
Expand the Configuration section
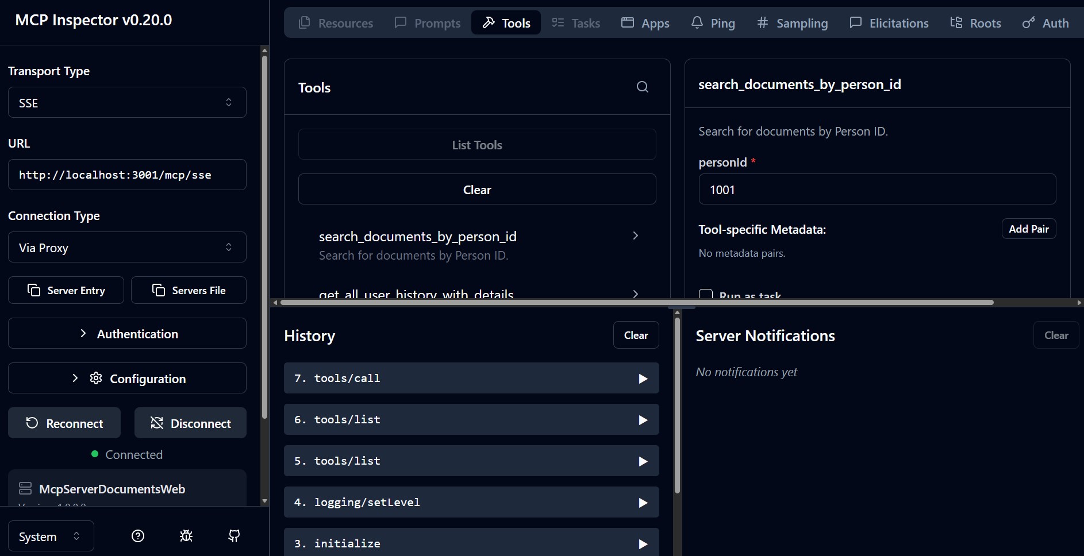click(x=127, y=378)
